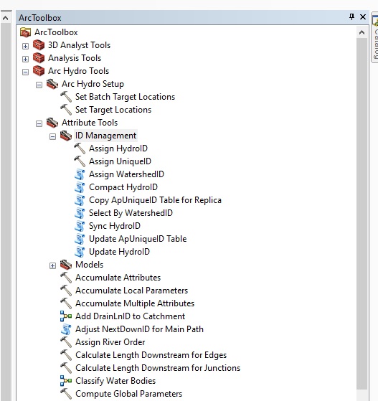Select Adjust NextDownID for Main Path label
The height and width of the screenshot is (401, 378).
[139, 329]
